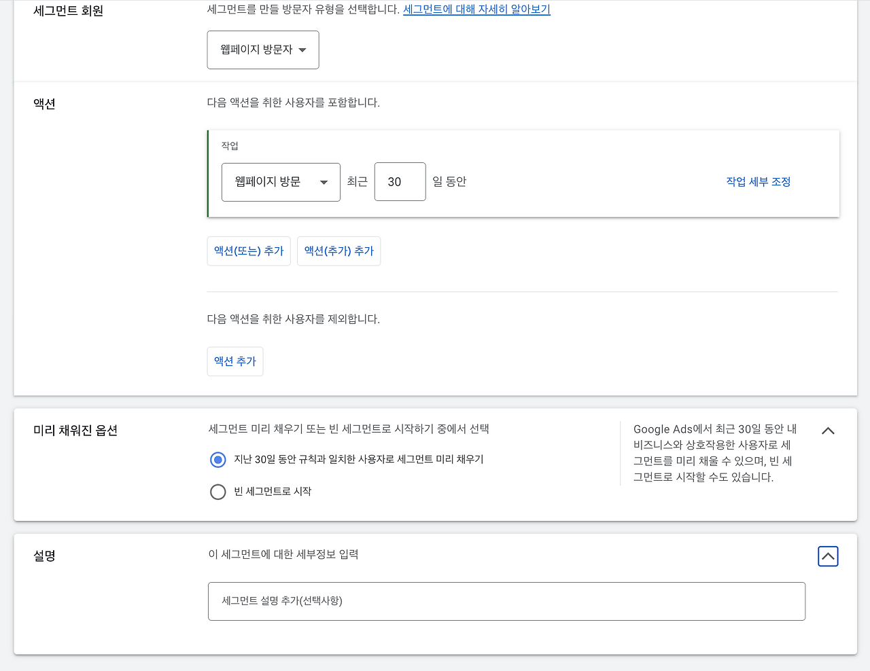Click the 30 days value field
This screenshot has height=671, width=870.
point(400,181)
